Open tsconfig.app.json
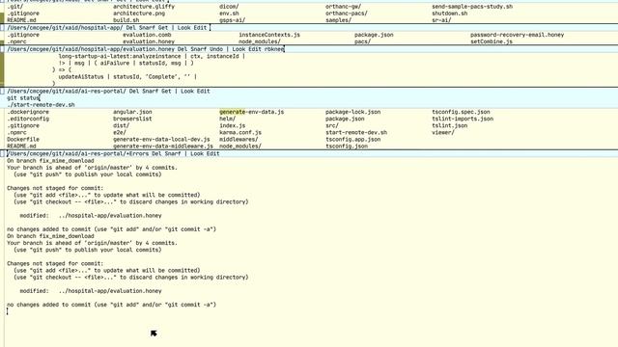Image resolution: width=618 pixels, height=347 pixels. point(353,139)
